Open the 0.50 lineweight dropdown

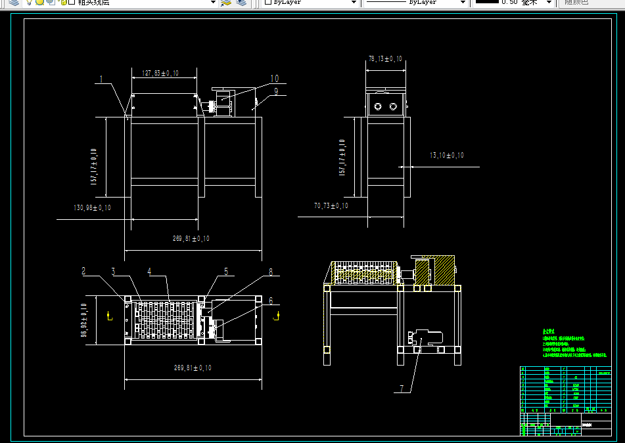(513, 3)
